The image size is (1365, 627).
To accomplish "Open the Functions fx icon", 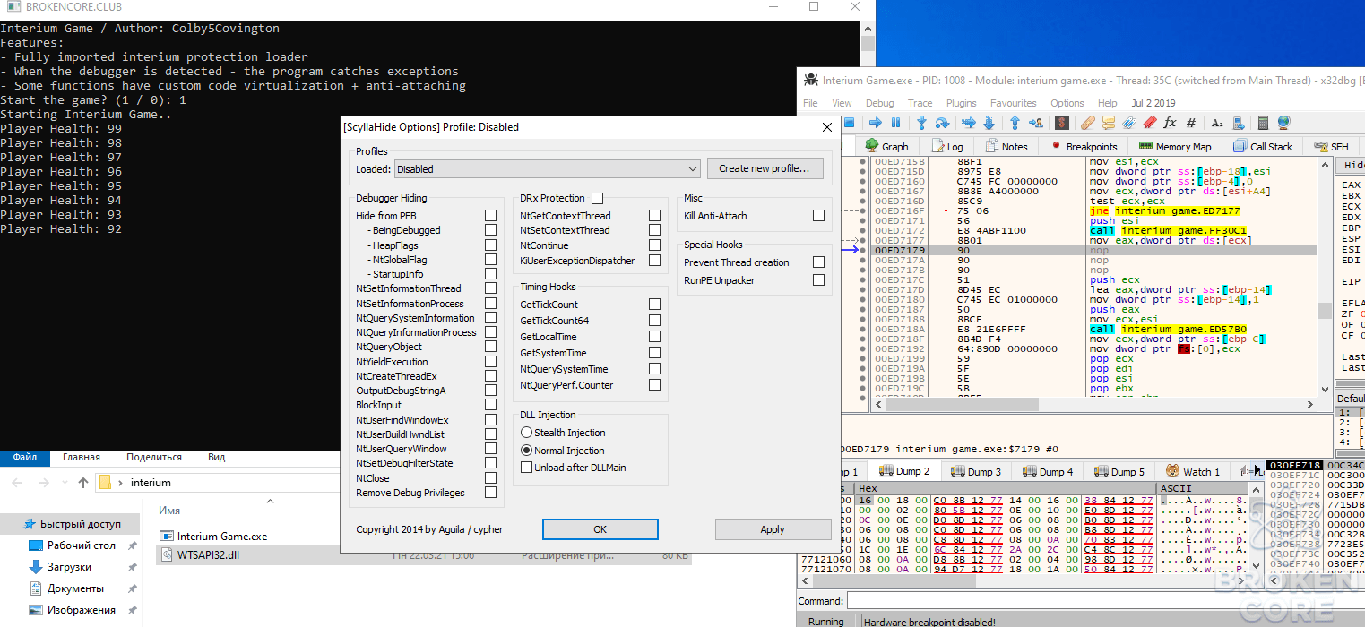I will coord(1170,123).
